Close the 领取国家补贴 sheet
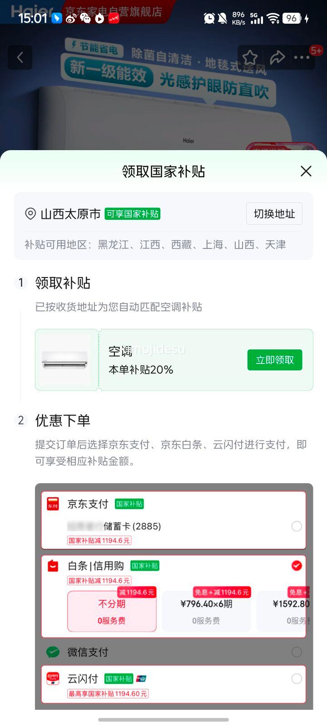This screenshot has height=728, width=327. point(306,171)
